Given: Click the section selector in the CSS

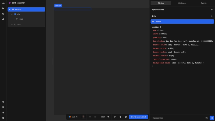Looking at the screenshot, I should pos(155,27).
